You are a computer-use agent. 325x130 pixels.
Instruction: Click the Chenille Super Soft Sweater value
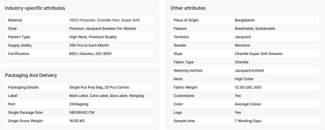tap(259, 54)
